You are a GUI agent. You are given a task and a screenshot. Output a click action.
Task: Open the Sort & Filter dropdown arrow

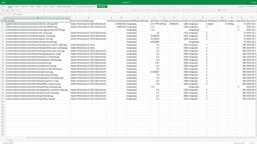click(x=221, y=11)
